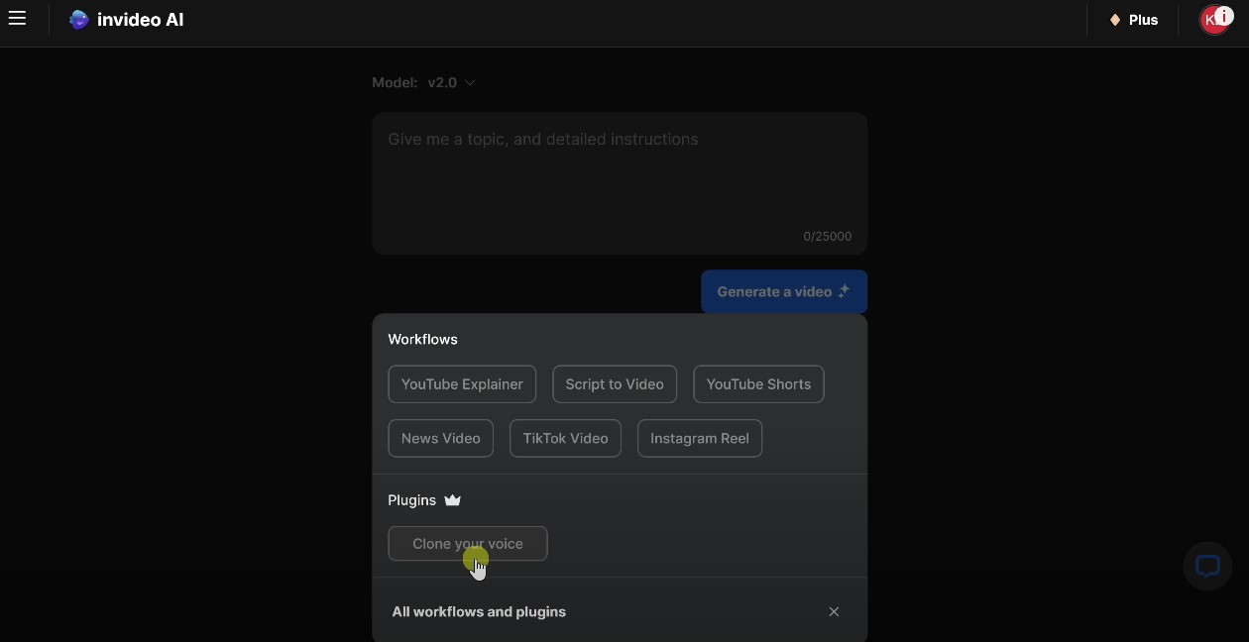Select YouTube Explainer workflow
The width and height of the screenshot is (1249, 642).
tap(462, 384)
